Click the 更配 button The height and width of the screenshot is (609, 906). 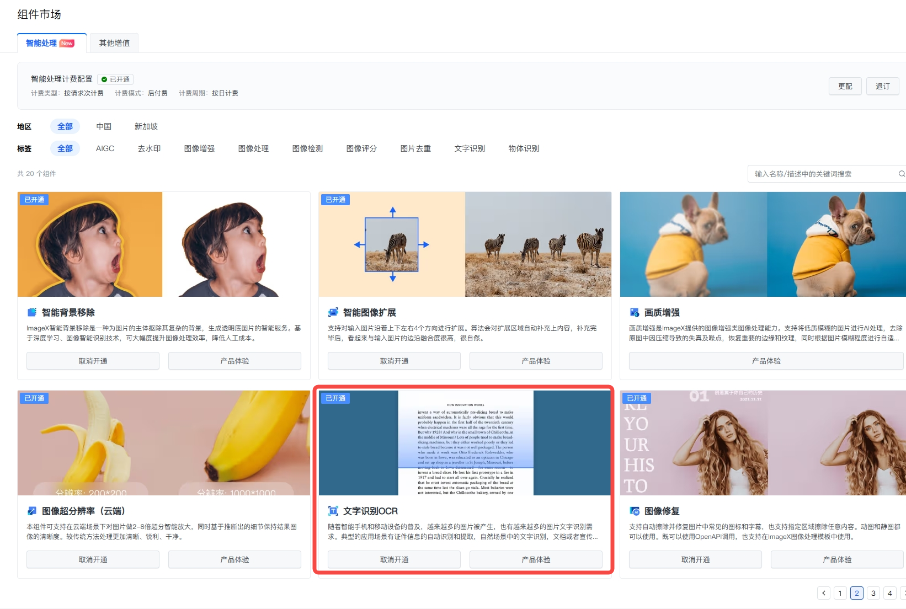point(845,86)
